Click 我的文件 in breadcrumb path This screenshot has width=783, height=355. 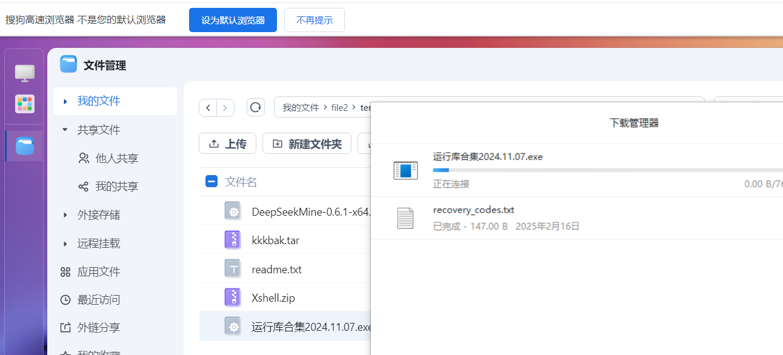[x=301, y=107]
